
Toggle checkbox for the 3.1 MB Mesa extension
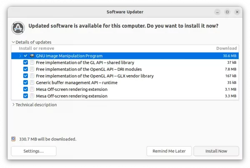[25, 89]
